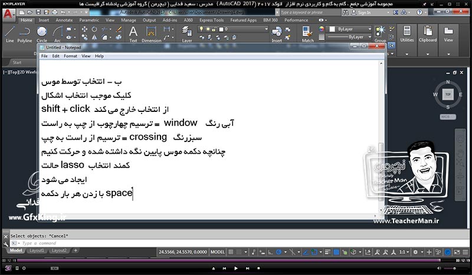Skip to next track in player

pos(247,268)
